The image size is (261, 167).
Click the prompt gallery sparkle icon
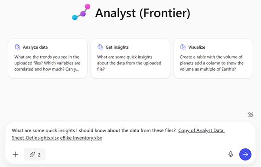tap(250, 114)
